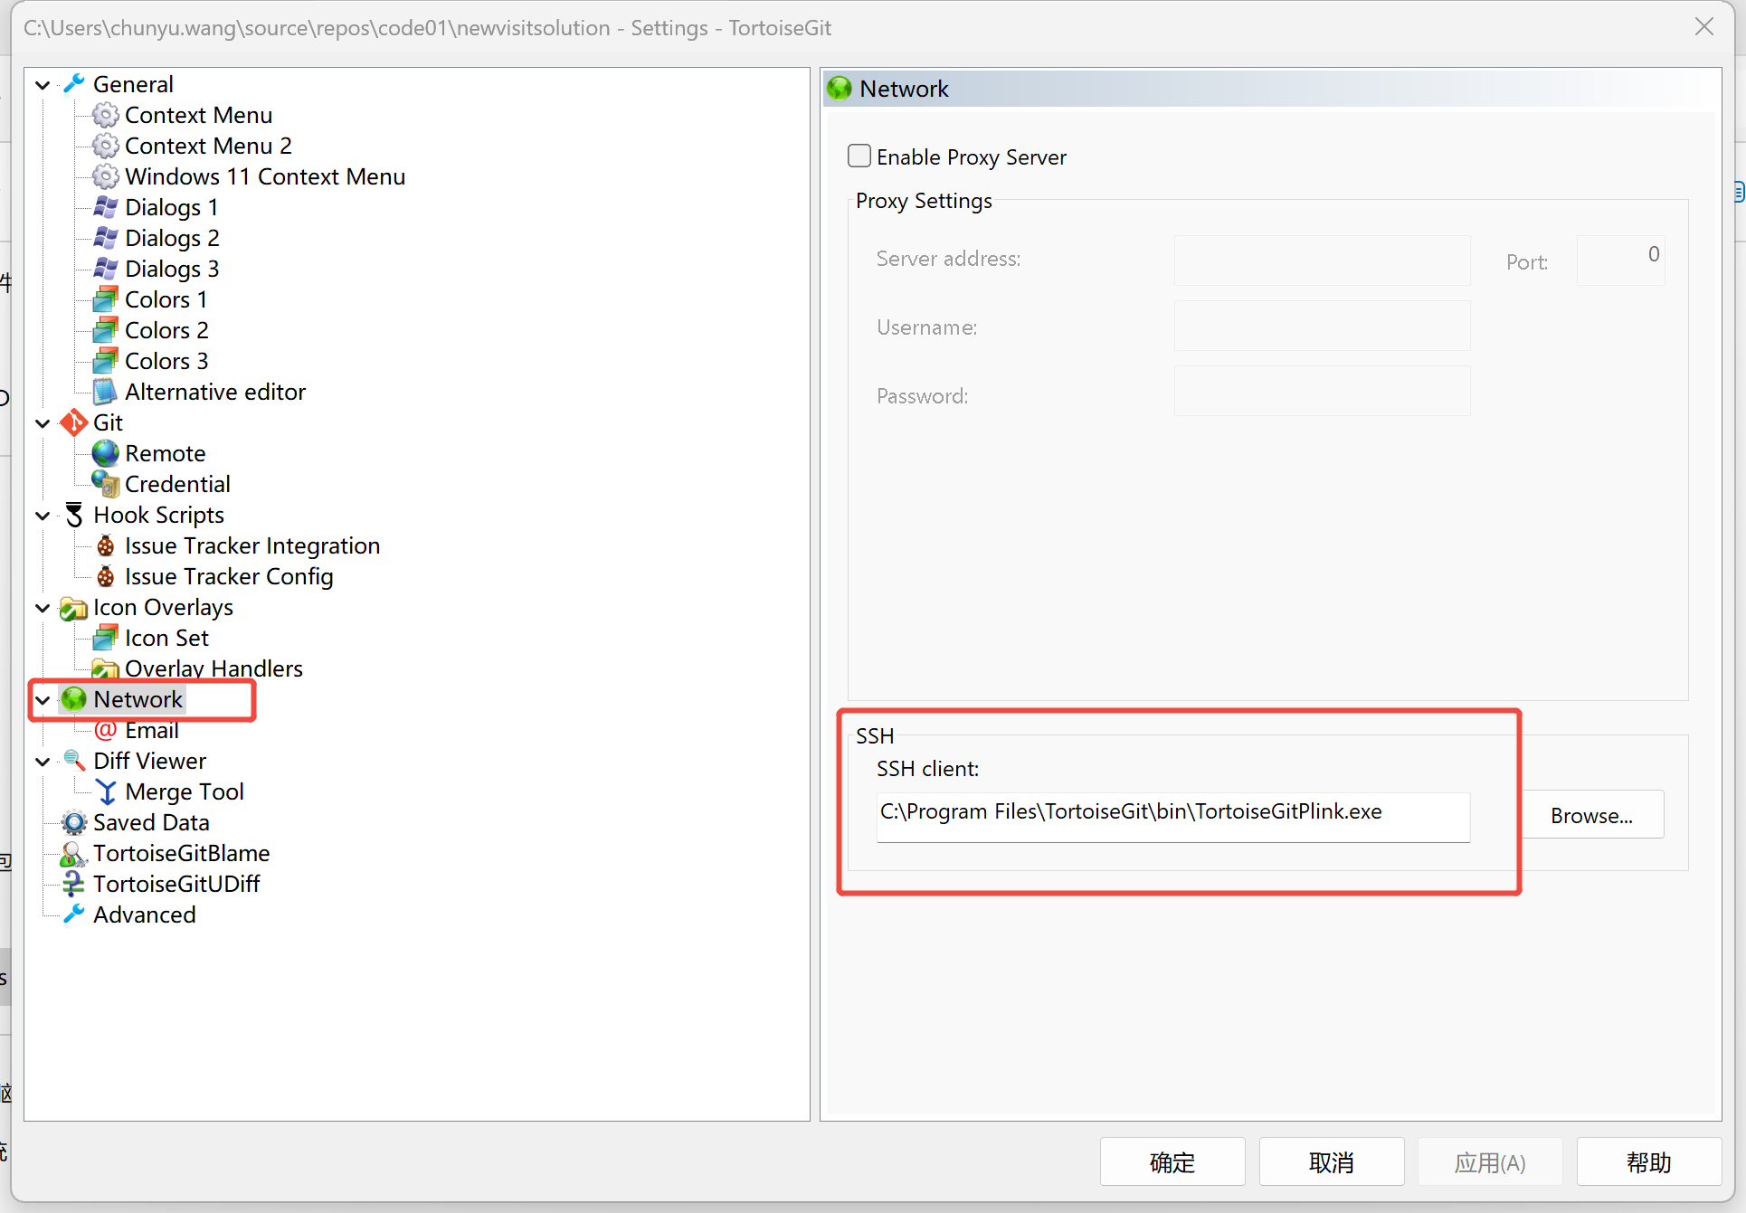This screenshot has width=1746, height=1213.
Task: Click the Network globe icon in the right panel header
Action: pos(840,88)
